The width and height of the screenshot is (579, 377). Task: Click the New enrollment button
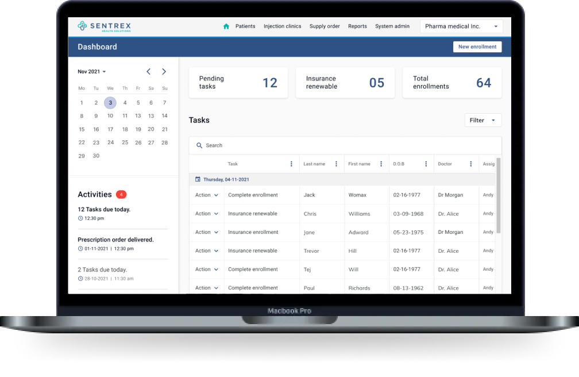point(477,47)
